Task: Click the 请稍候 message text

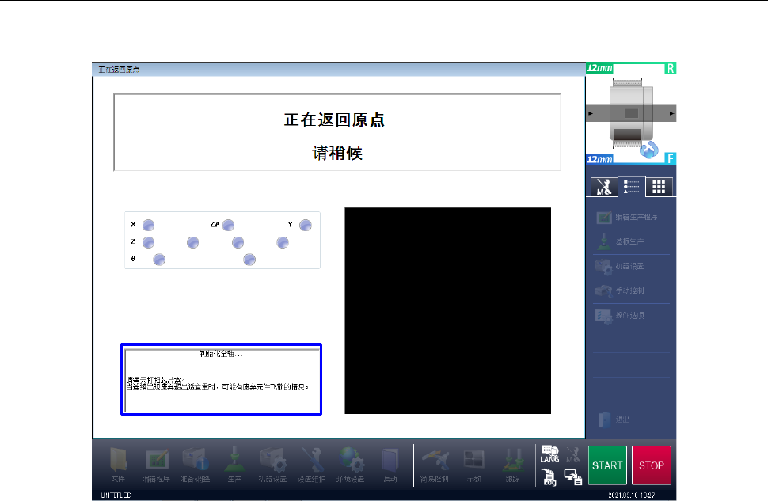Action: 337,153
